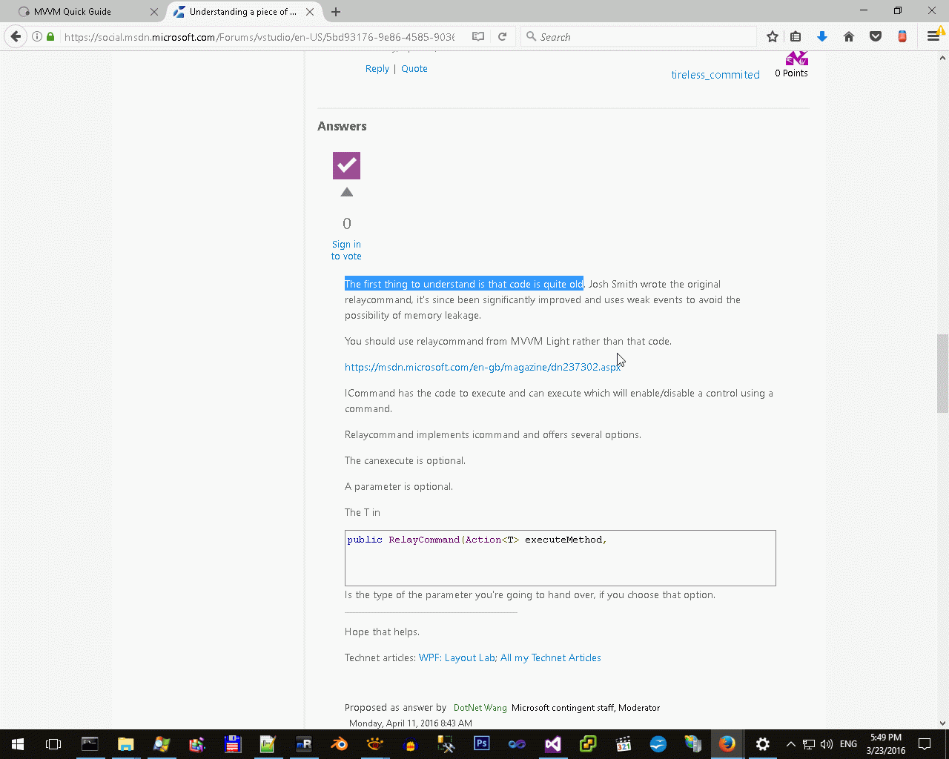Screen dimensions: 949x759
Task: Close the MVVM Quick Guide tab
Action: (x=154, y=12)
